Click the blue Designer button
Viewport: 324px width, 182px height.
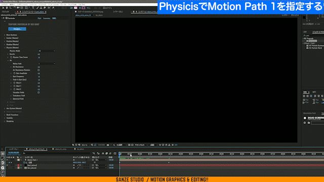point(17,29)
